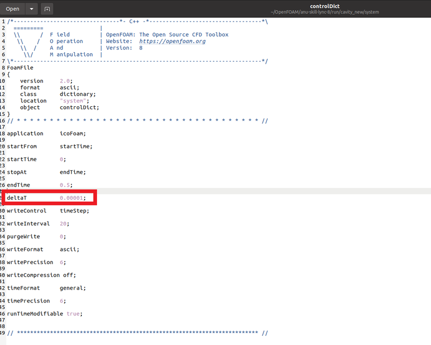Place cursor on the startFrom startTime value

[x=75, y=146]
